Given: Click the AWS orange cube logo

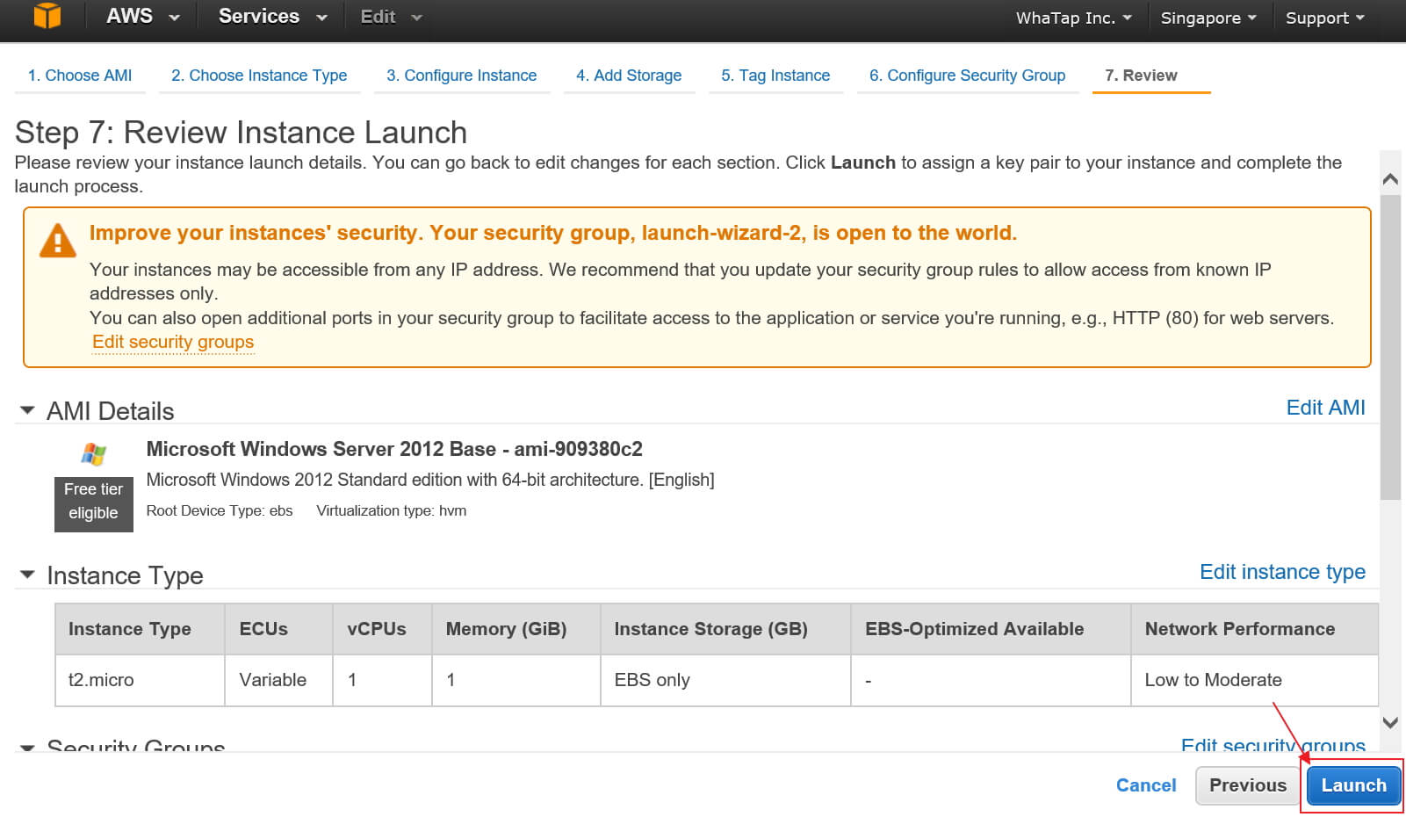Looking at the screenshot, I should 47,16.
